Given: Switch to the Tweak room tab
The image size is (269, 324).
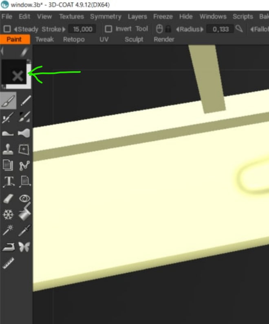Looking at the screenshot, I should coord(44,39).
